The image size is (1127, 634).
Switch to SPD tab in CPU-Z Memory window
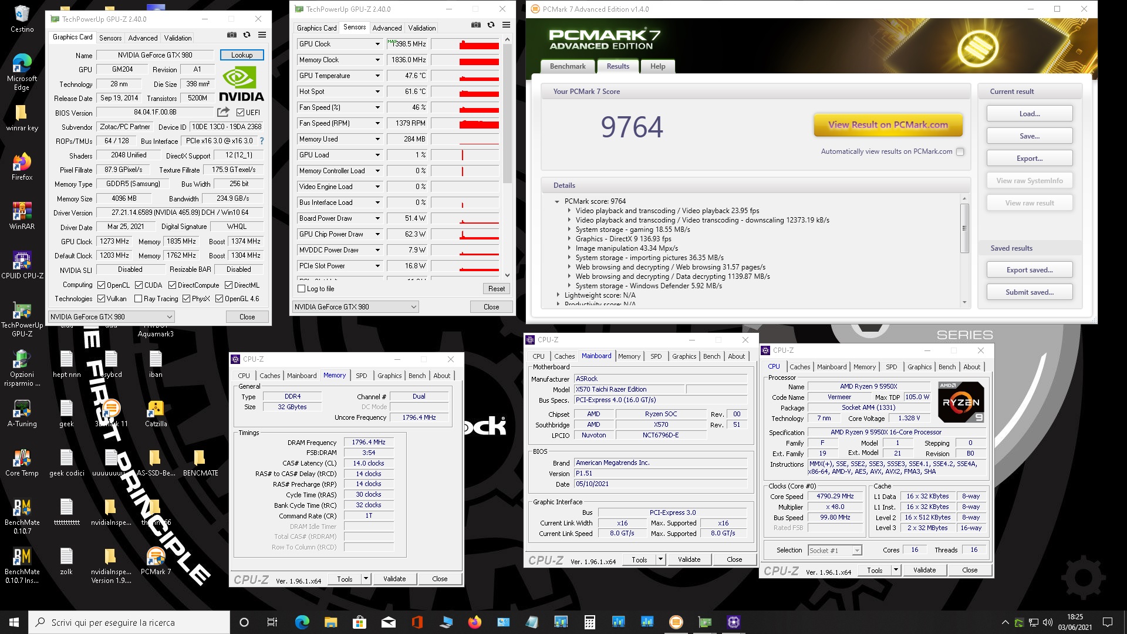coord(362,376)
